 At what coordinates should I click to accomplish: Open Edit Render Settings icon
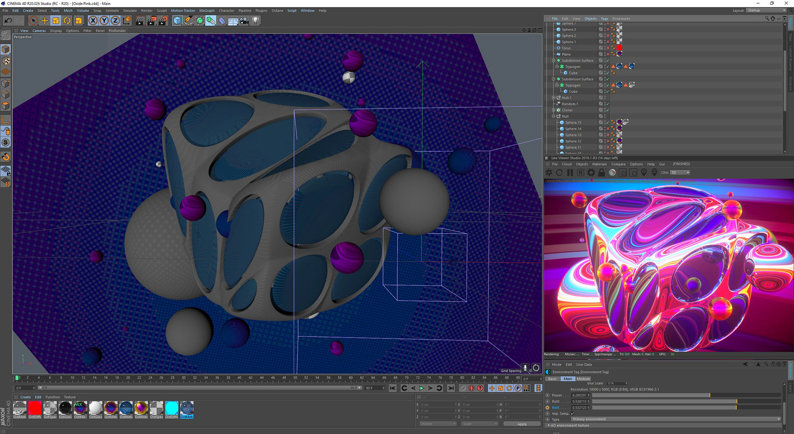(163, 20)
